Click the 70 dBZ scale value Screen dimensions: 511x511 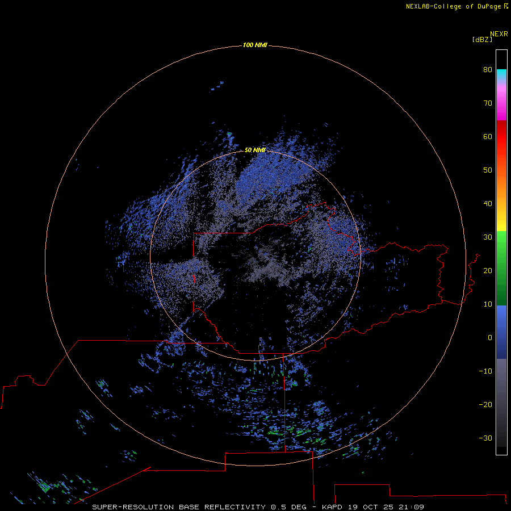pos(488,103)
